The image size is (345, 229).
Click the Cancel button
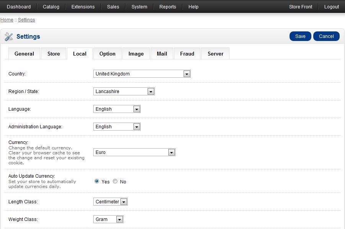pos(326,36)
